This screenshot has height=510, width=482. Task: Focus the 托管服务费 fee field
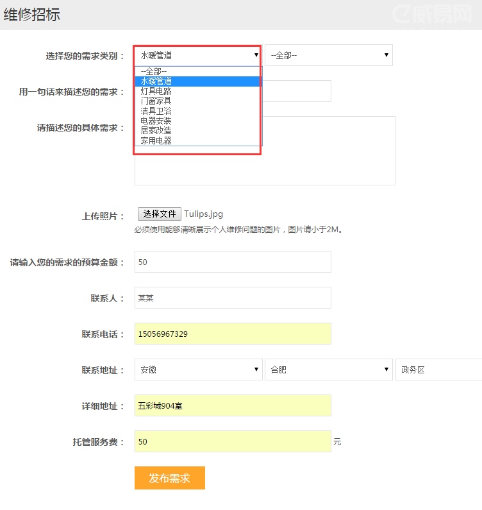pyautogui.click(x=233, y=441)
